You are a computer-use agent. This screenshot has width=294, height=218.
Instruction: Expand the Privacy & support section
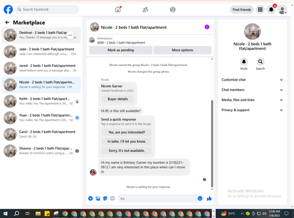pyautogui.click(x=252, y=110)
